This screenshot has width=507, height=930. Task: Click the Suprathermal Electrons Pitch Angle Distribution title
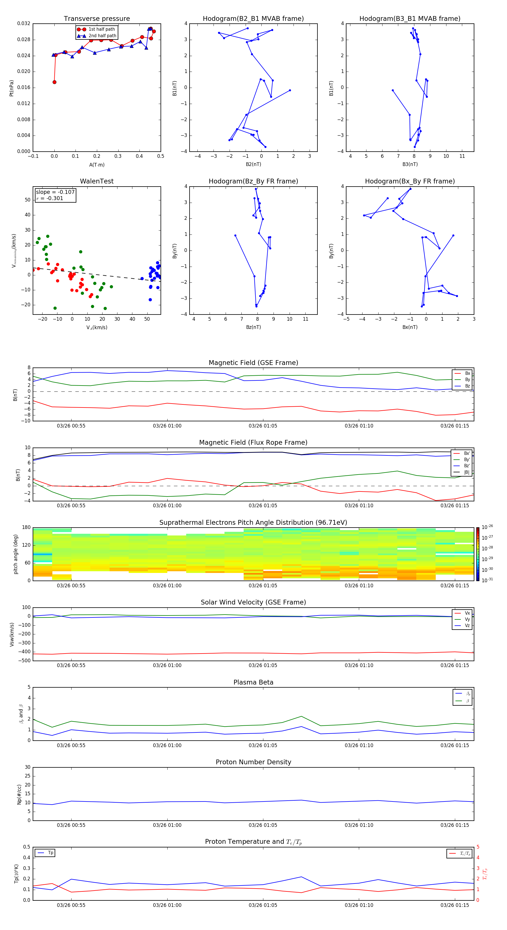coord(253,522)
